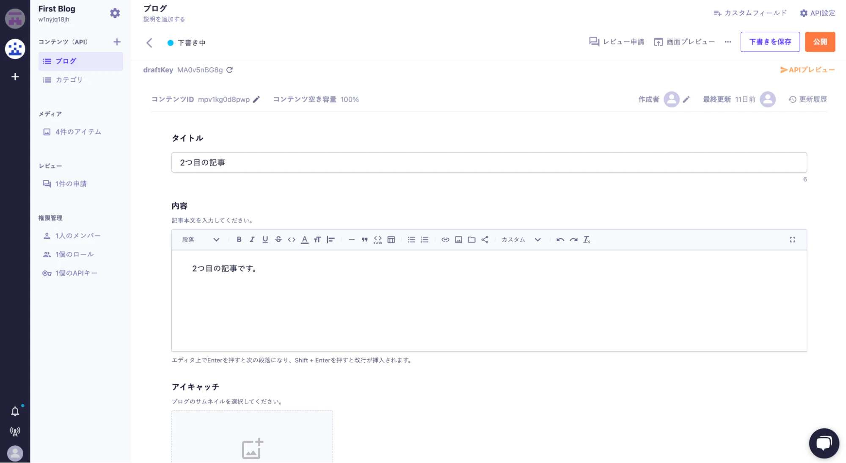Open the APIプレビュー link

tap(807, 70)
